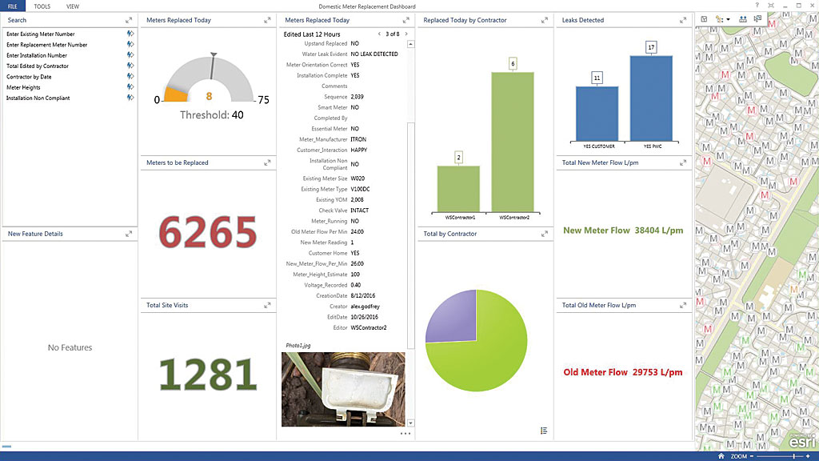Select the map feature selection tool
The width and height of the screenshot is (819, 461).
click(719, 19)
